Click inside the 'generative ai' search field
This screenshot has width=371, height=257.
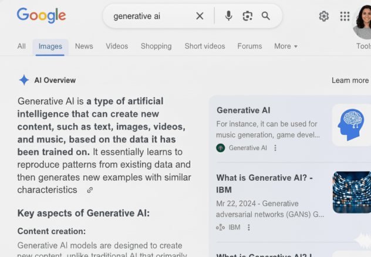150,16
